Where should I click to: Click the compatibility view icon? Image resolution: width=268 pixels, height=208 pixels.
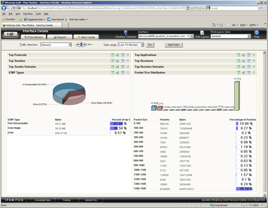pos(192,8)
